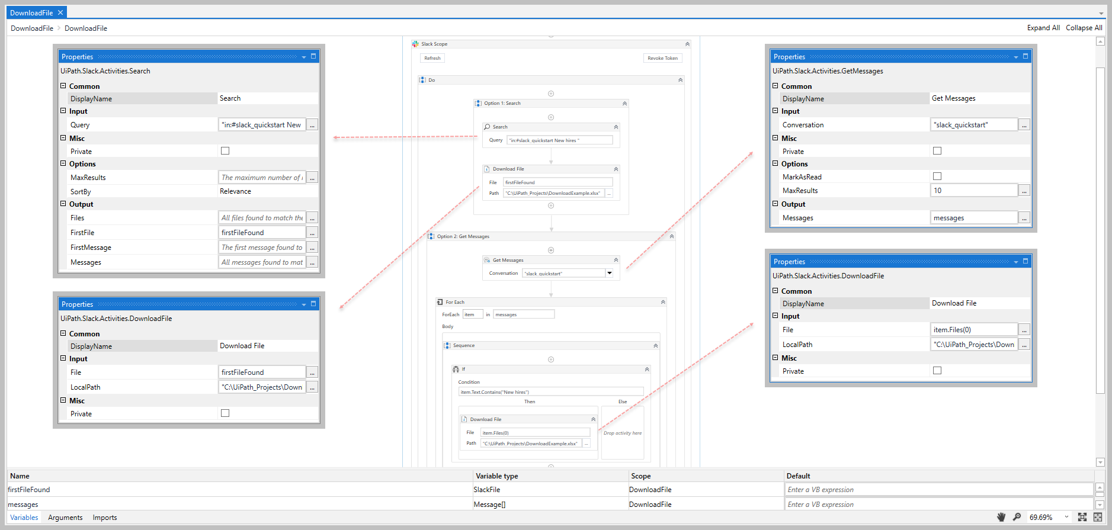Click Expand All
The image size is (1112, 530).
click(x=1043, y=28)
